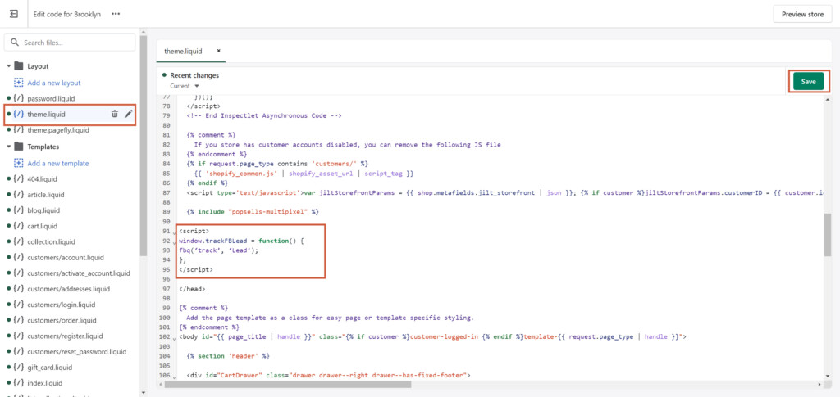Click the Preview store button
Image resolution: width=840 pixels, height=397 pixels.
[802, 15]
